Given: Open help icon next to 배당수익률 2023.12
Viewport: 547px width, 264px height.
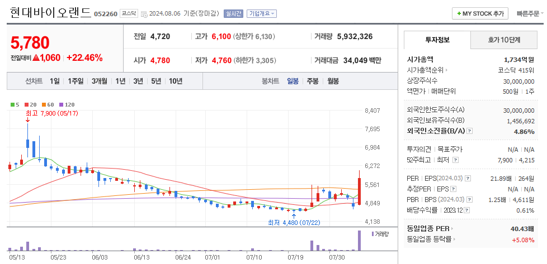Looking at the screenshot, I should 467,210.
